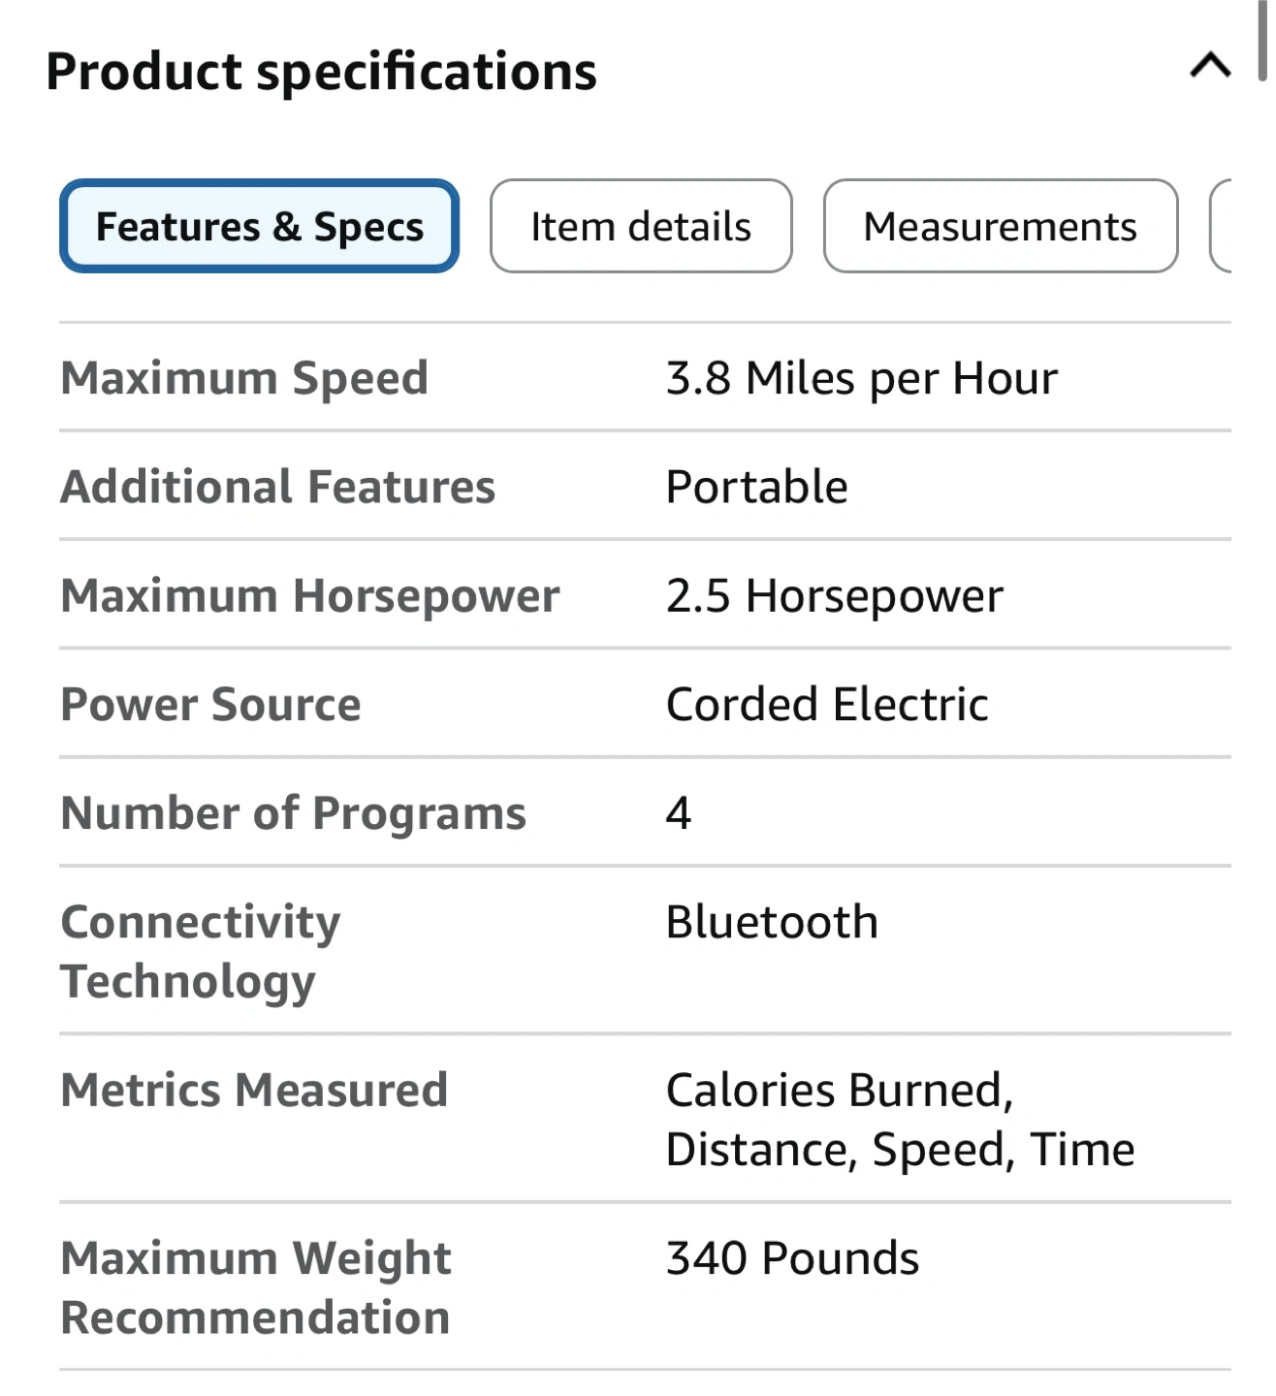
Task: Click the Bluetooth connectivity value
Action: [x=772, y=921]
